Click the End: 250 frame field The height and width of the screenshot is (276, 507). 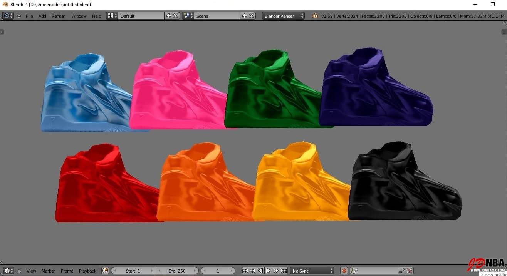click(x=177, y=271)
